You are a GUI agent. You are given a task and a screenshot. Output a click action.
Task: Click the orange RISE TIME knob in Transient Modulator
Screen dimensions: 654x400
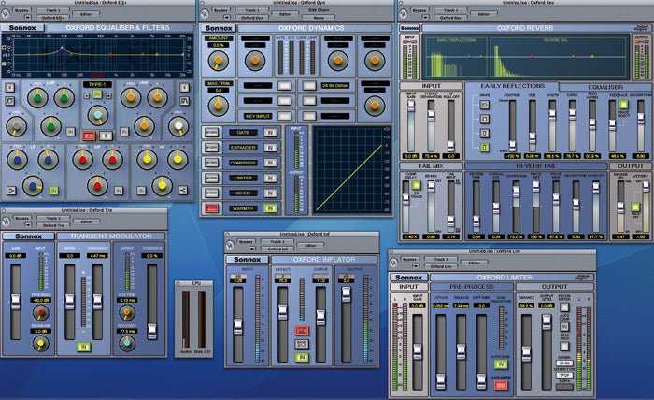127,312
